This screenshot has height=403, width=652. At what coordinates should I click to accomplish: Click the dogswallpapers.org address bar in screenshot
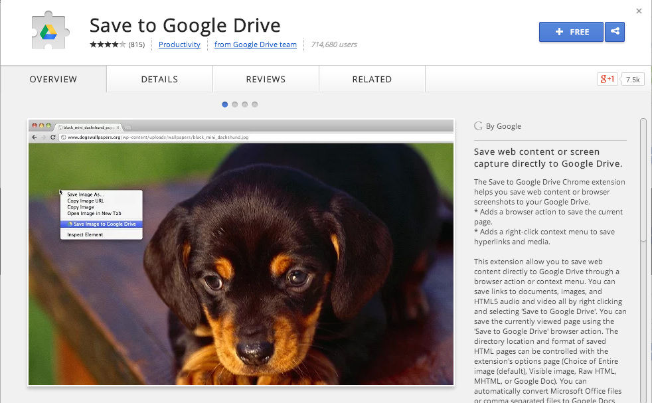pyautogui.click(x=256, y=137)
